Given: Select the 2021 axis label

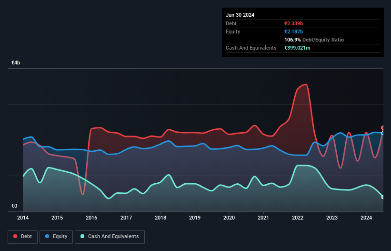Looking at the screenshot, I should coord(263,218).
